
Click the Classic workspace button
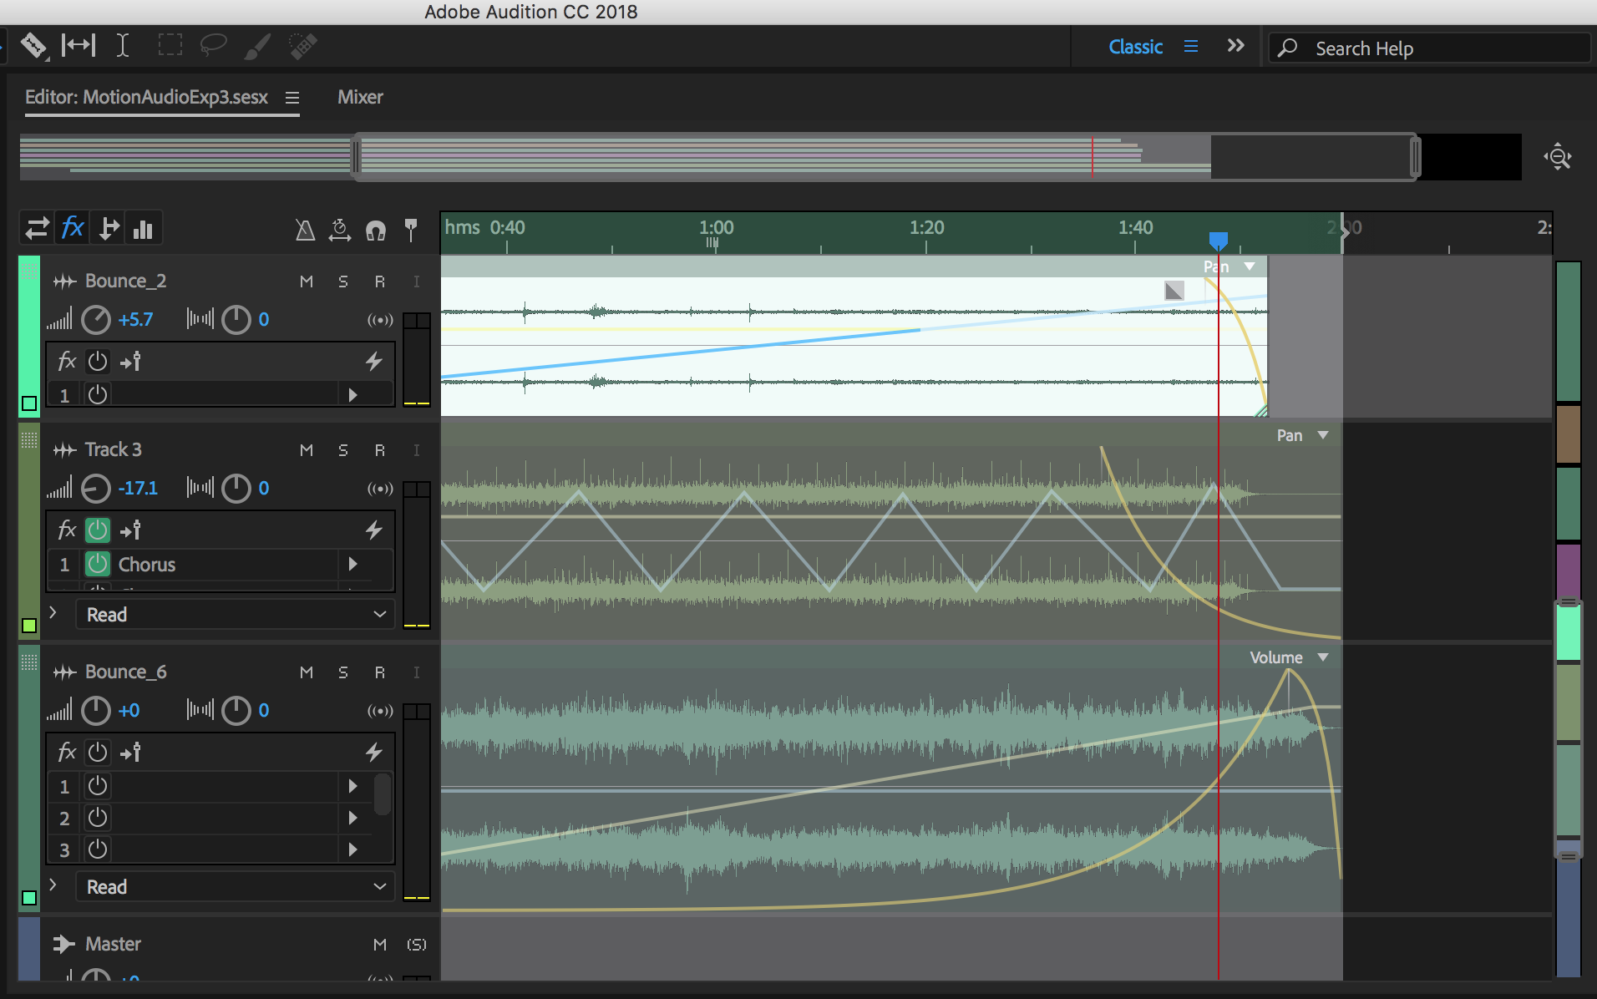[x=1135, y=48]
